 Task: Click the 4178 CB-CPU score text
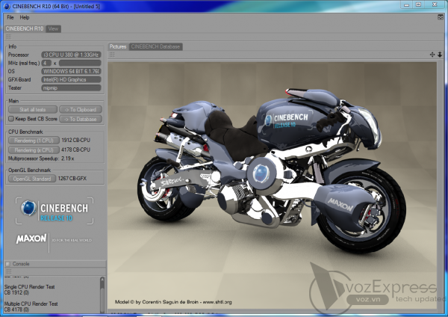point(75,150)
